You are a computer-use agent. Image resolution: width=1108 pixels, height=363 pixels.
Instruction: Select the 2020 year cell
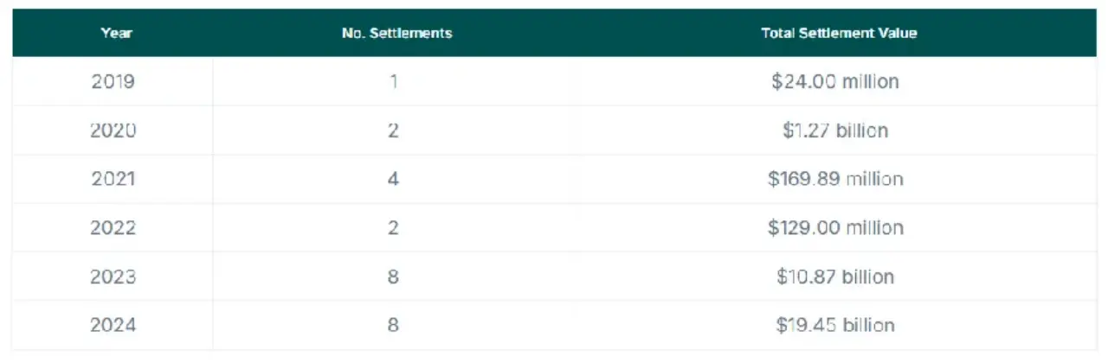point(113,131)
